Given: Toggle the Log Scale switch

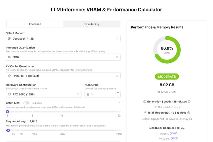Looking at the screenshot, I should click(26, 103).
